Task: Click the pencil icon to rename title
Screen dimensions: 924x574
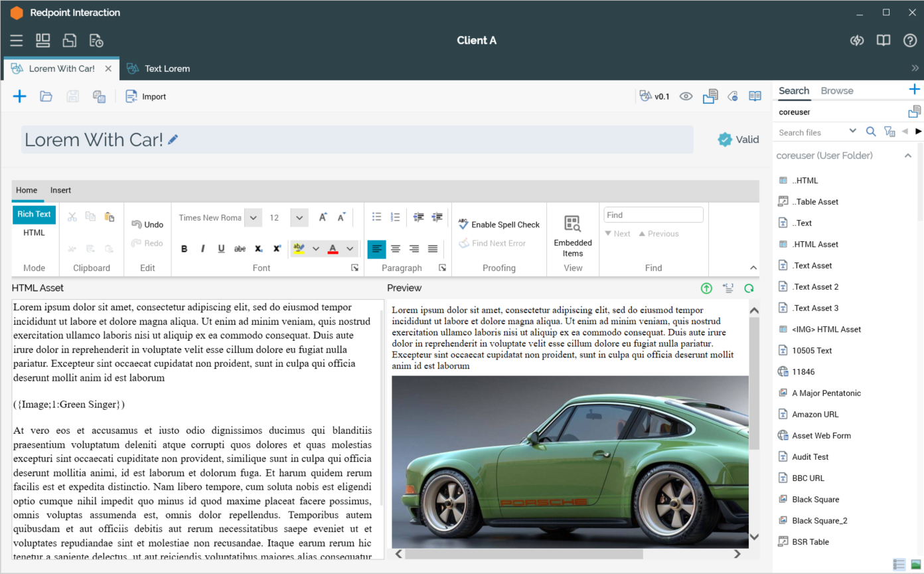Action: (x=173, y=140)
